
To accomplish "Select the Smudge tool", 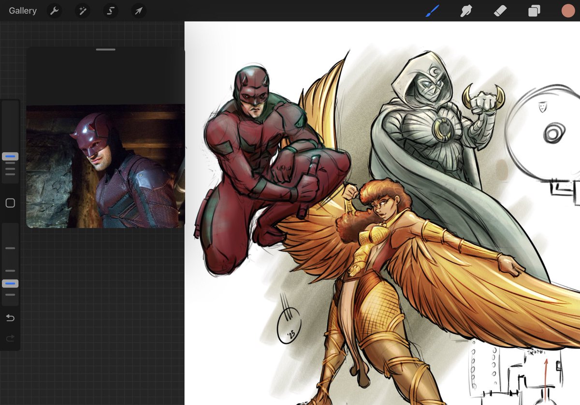I will click(x=466, y=11).
